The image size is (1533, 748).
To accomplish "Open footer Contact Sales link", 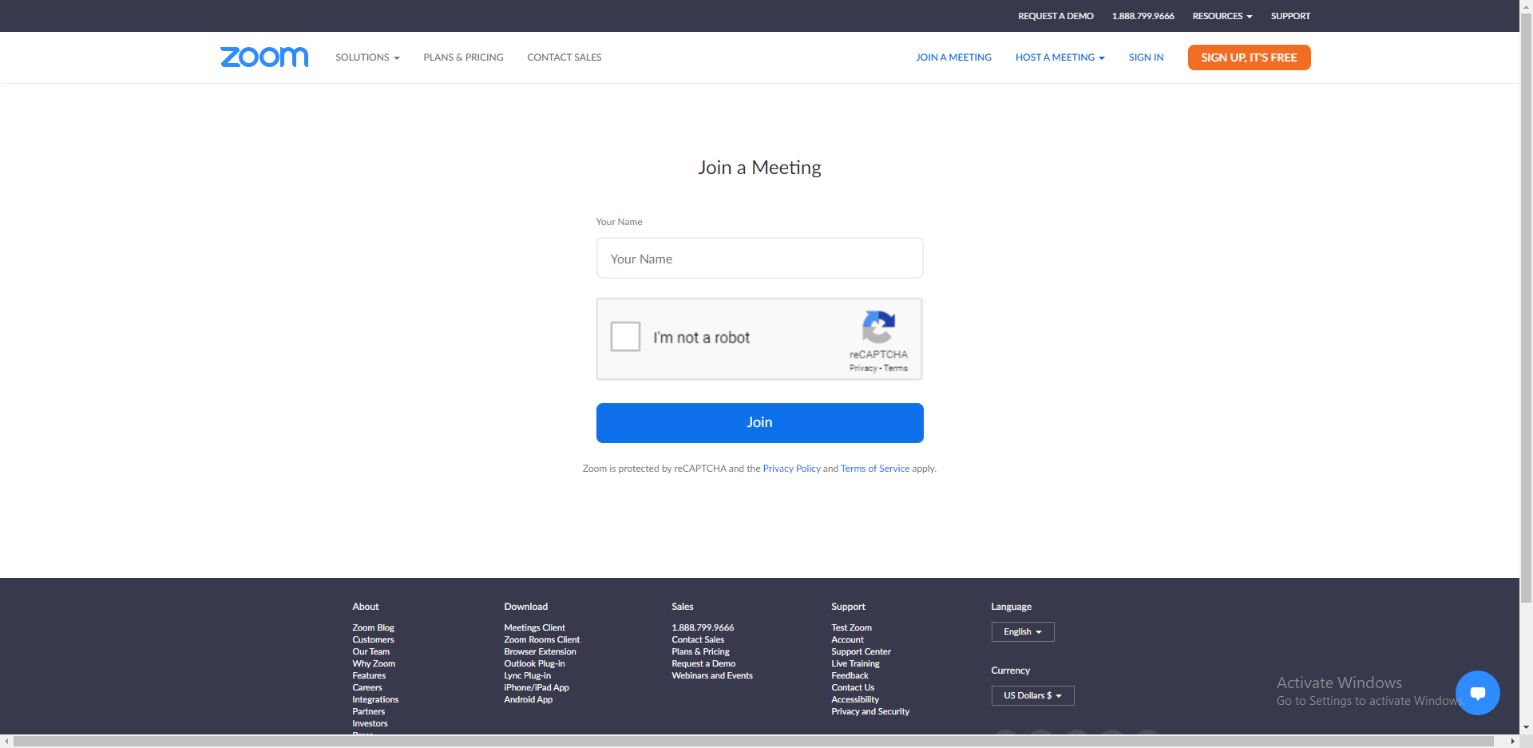I will (699, 639).
